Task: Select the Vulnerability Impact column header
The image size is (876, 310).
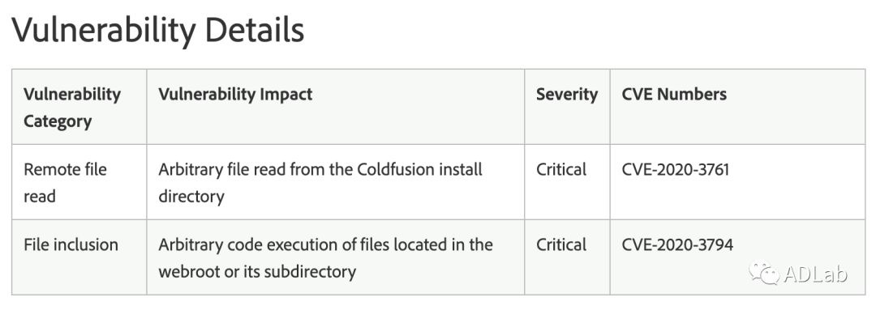Action: (x=235, y=94)
